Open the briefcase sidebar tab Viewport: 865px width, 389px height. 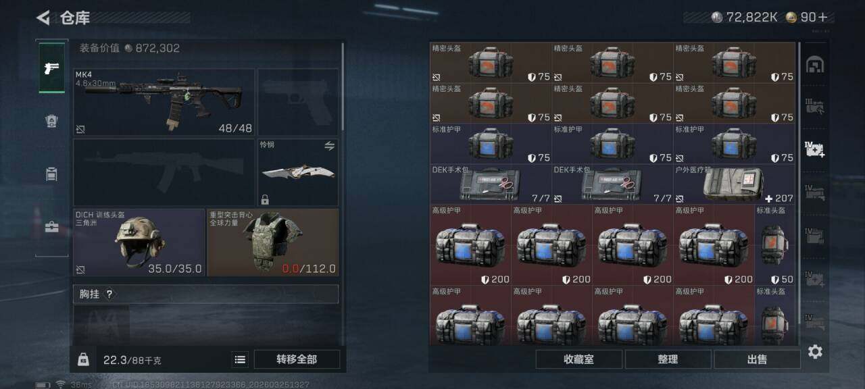[52, 227]
